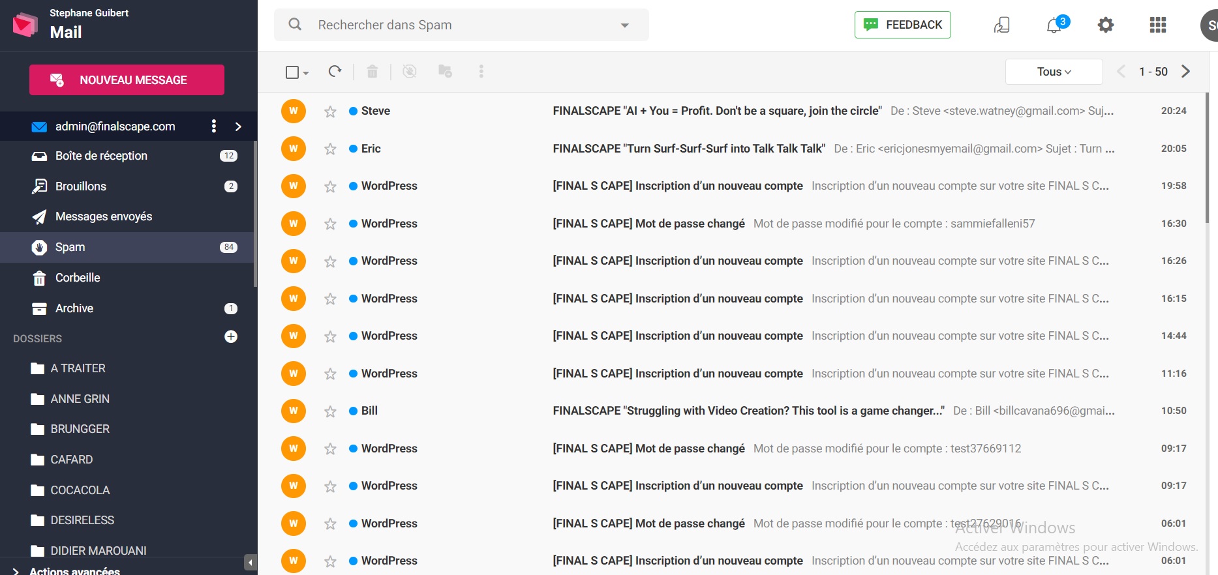Collapse the sidebar with the arrow handle

point(251,562)
